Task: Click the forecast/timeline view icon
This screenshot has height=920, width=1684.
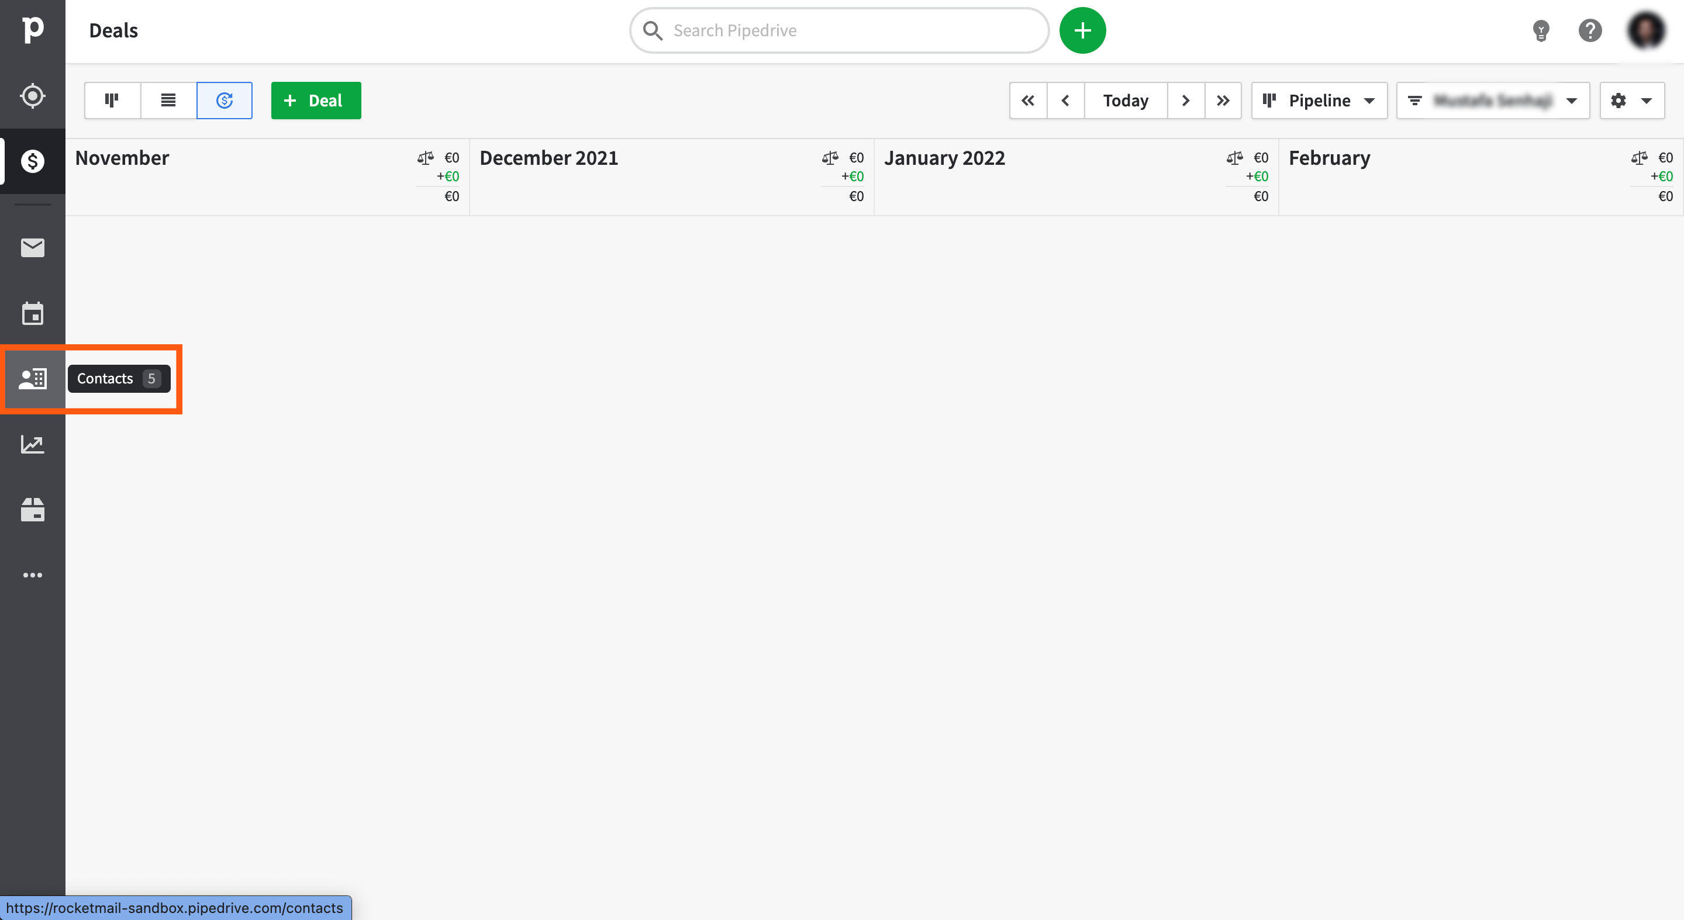Action: 223,100
